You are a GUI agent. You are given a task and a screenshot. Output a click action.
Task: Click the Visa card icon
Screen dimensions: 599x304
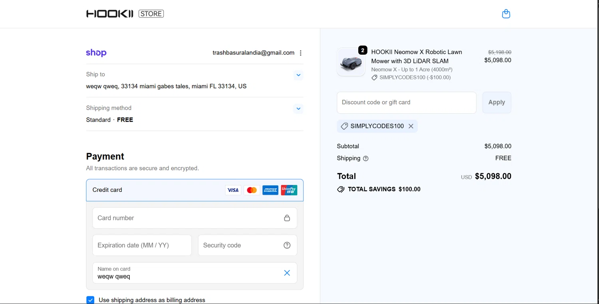point(233,190)
